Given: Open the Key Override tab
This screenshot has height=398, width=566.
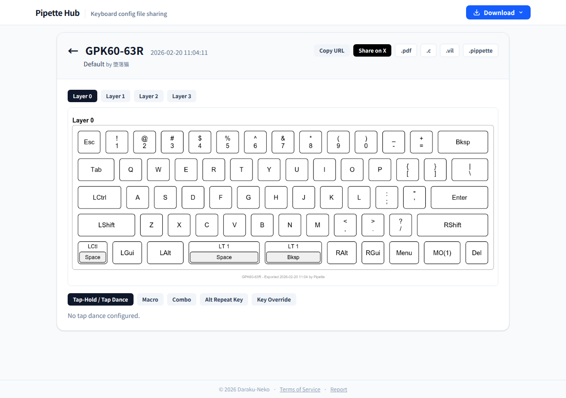Looking at the screenshot, I should tap(274, 299).
